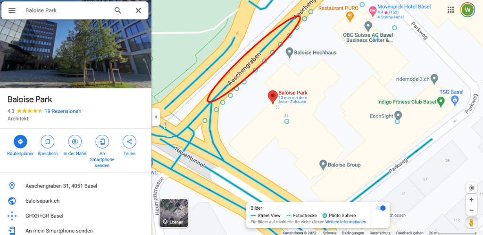Open Routenplaner directions

click(20, 142)
